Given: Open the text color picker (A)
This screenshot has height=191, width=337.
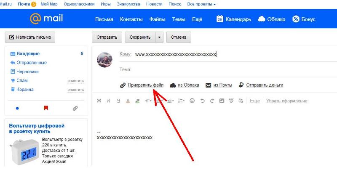Looking at the screenshot, I should click(x=128, y=101).
